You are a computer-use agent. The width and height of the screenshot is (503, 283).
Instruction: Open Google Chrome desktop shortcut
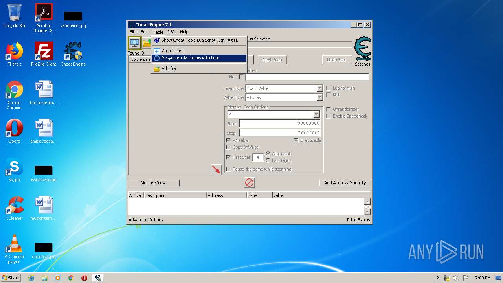tap(14, 95)
